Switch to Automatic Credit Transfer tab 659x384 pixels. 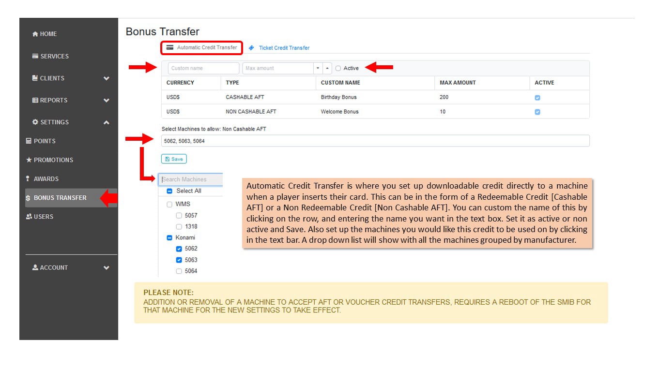pyautogui.click(x=201, y=48)
